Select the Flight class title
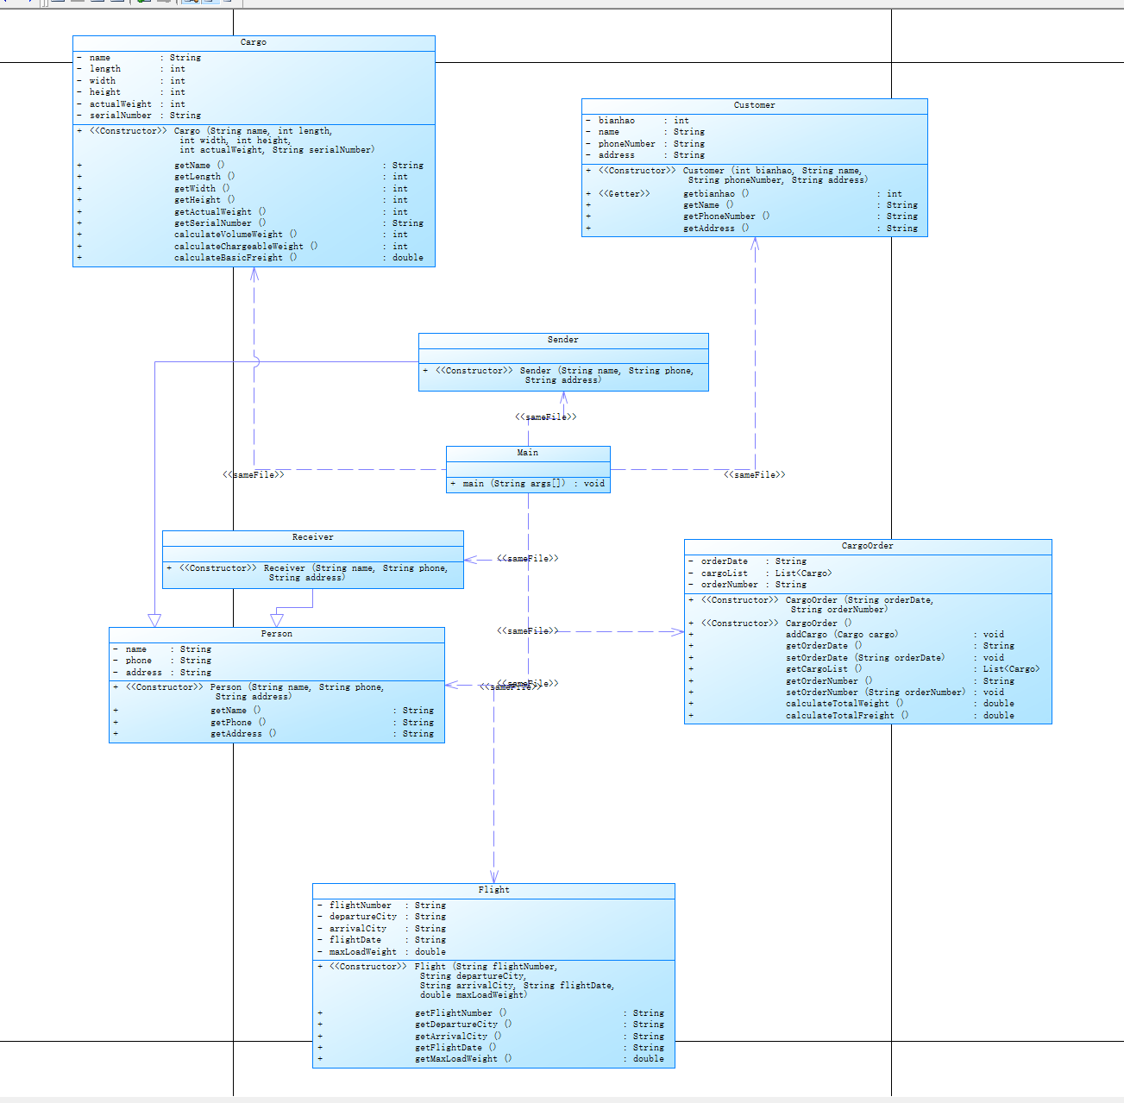This screenshot has height=1103, width=1124. point(494,890)
